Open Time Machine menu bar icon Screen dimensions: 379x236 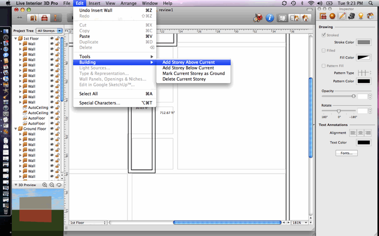293,3
